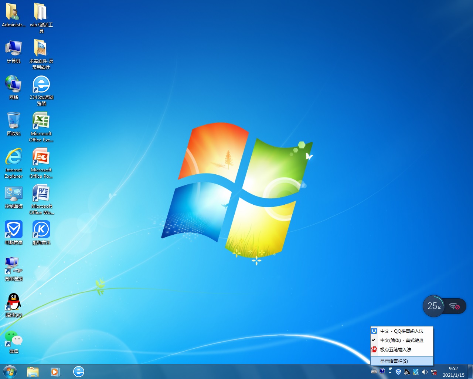
Task: Open the Windows Start button
Action: (x=10, y=372)
